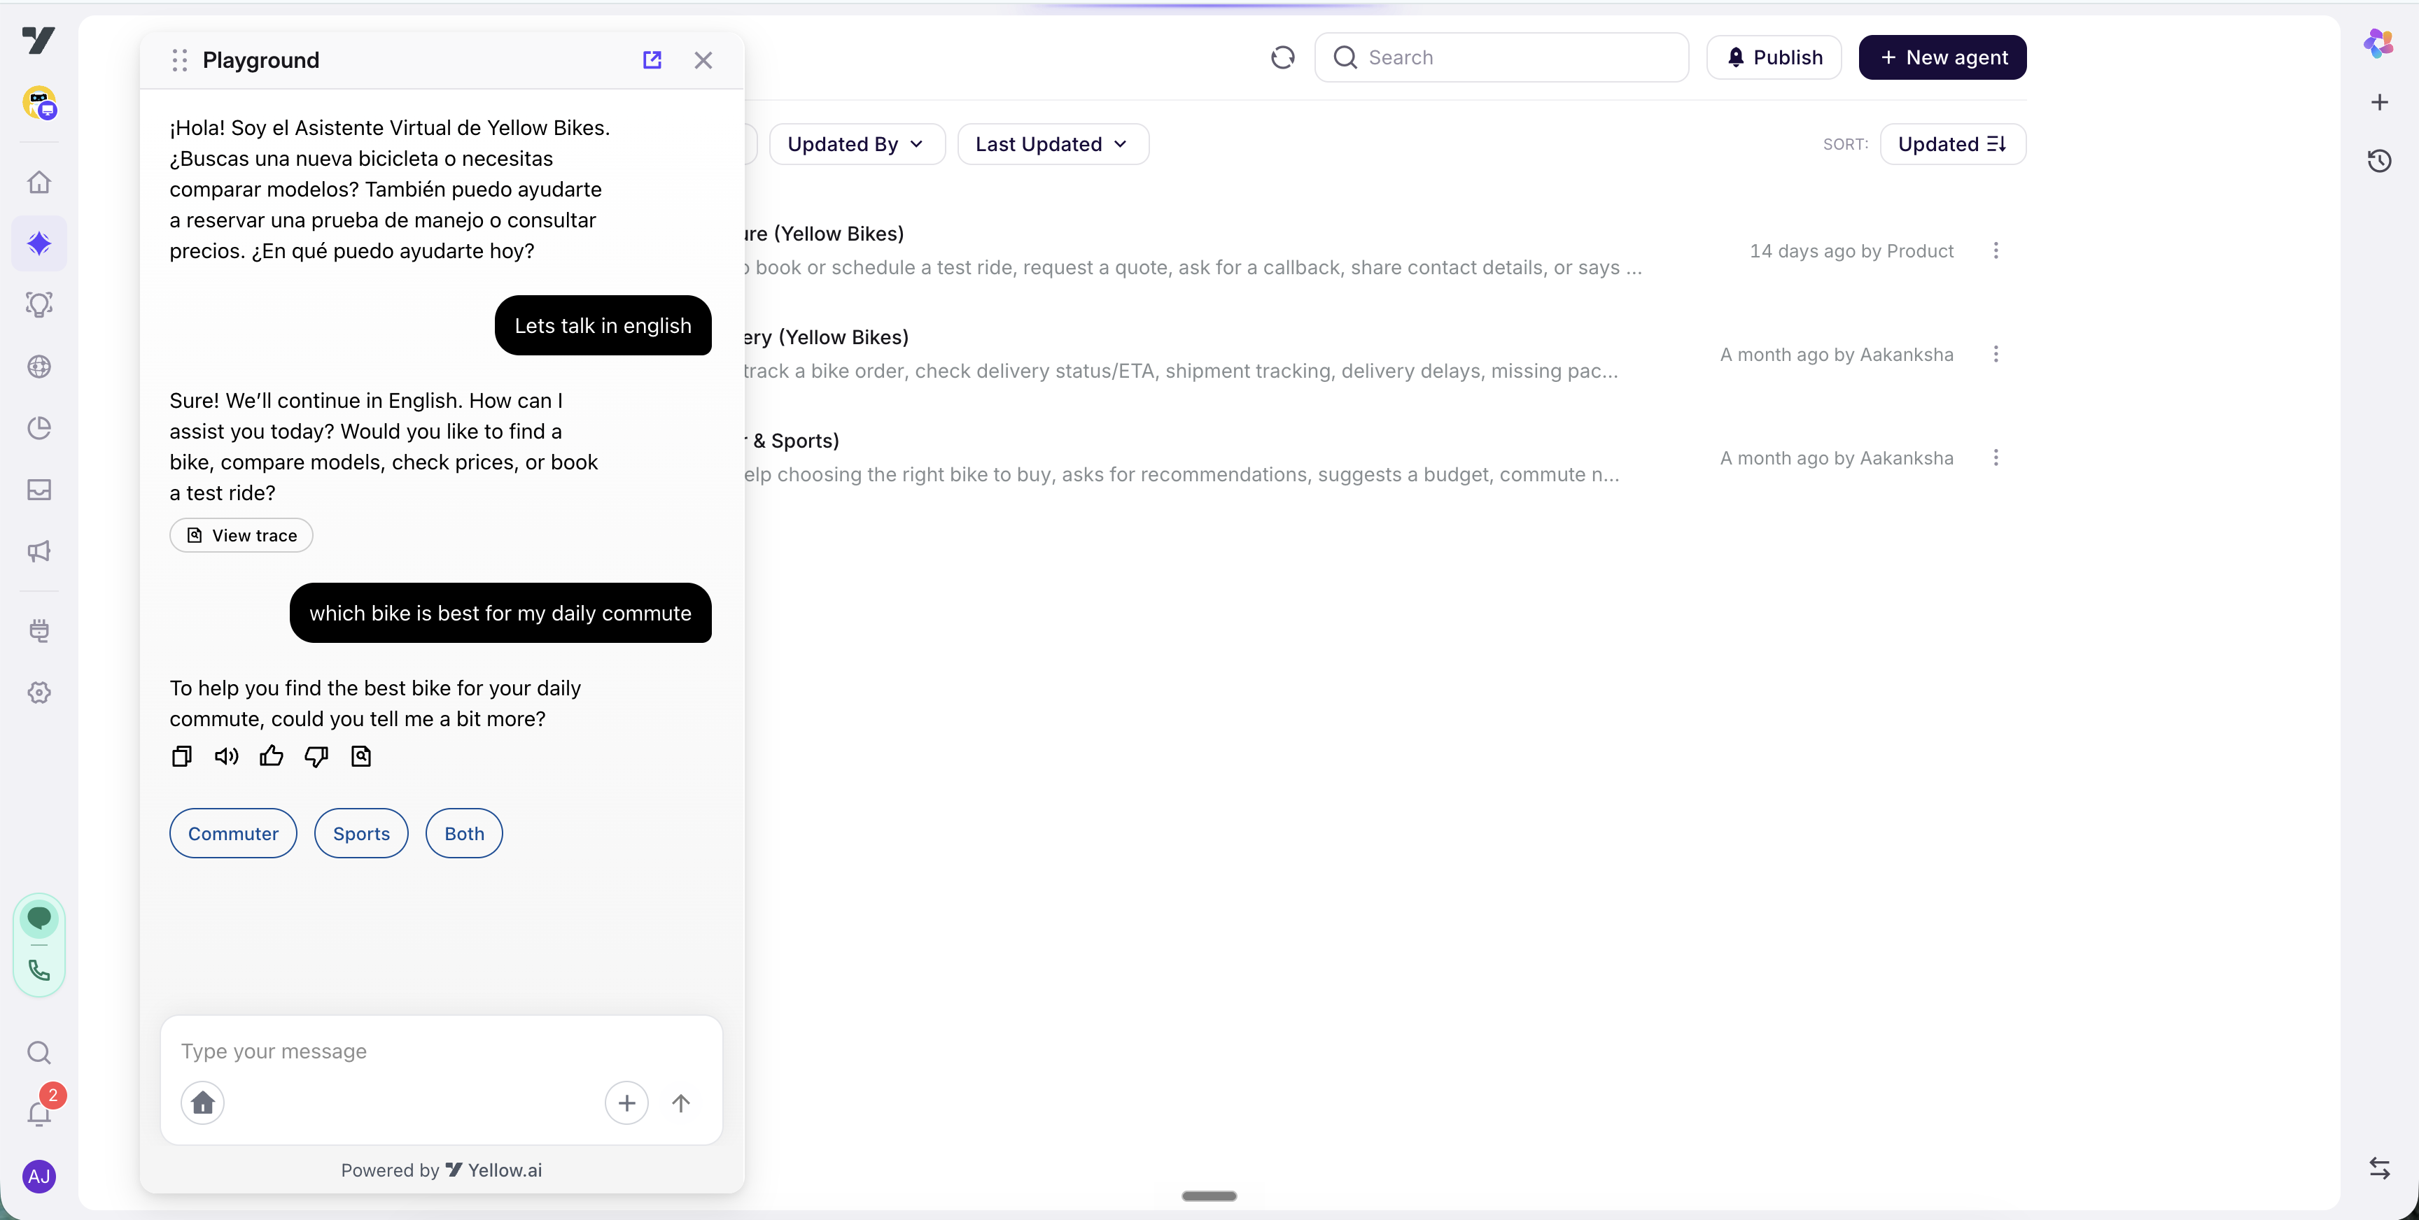The image size is (2419, 1220).
Task: Select the 'Lets talk in english' message
Action: (x=603, y=326)
